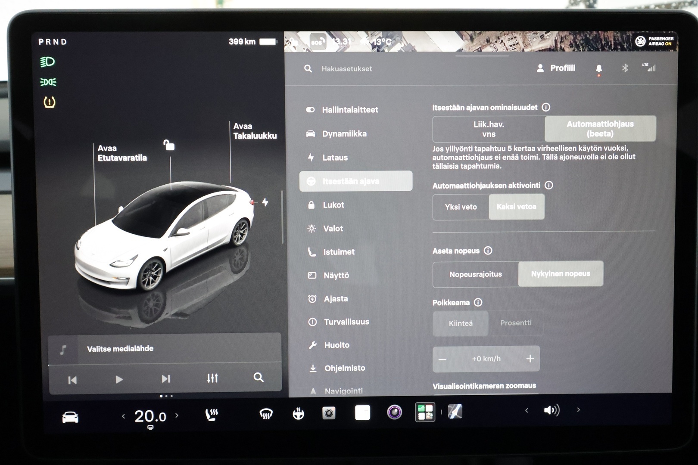698x465 pixels.
Task: Open the Bluetooth settings icon
Action: (x=625, y=68)
